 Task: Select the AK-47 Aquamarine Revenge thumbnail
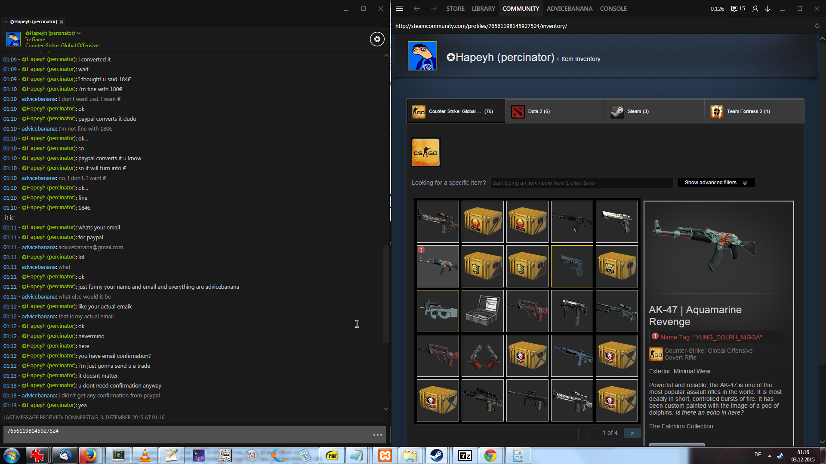[438, 266]
